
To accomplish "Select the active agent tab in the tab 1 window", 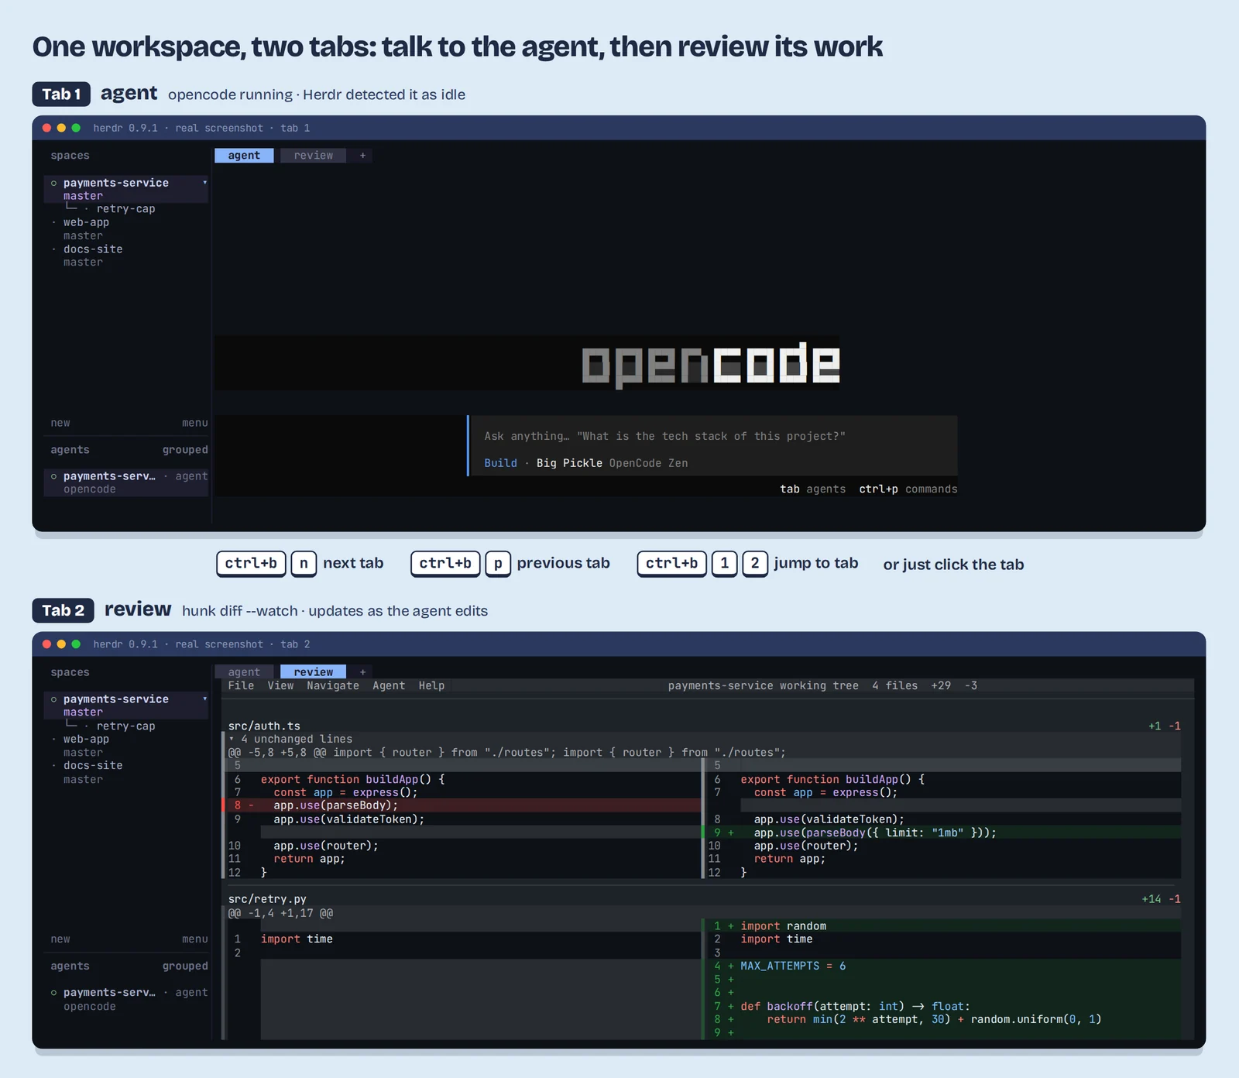I will pyautogui.click(x=244, y=156).
